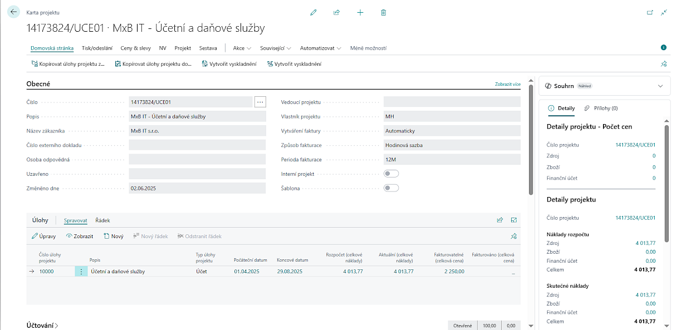Image resolution: width=696 pixels, height=330 pixels.
Task: Delete project using trash icon
Action: (384, 12)
